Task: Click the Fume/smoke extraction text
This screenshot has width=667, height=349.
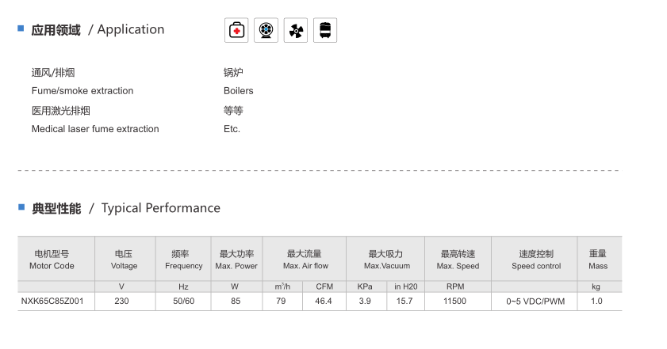Action: pyautogui.click(x=82, y=91)
